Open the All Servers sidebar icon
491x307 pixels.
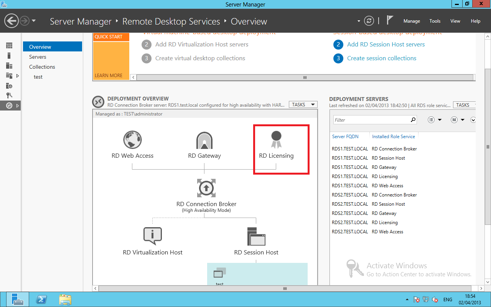(x=9, y=66)
